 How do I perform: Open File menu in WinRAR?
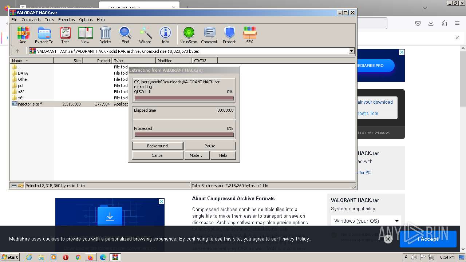click(14, 20)
